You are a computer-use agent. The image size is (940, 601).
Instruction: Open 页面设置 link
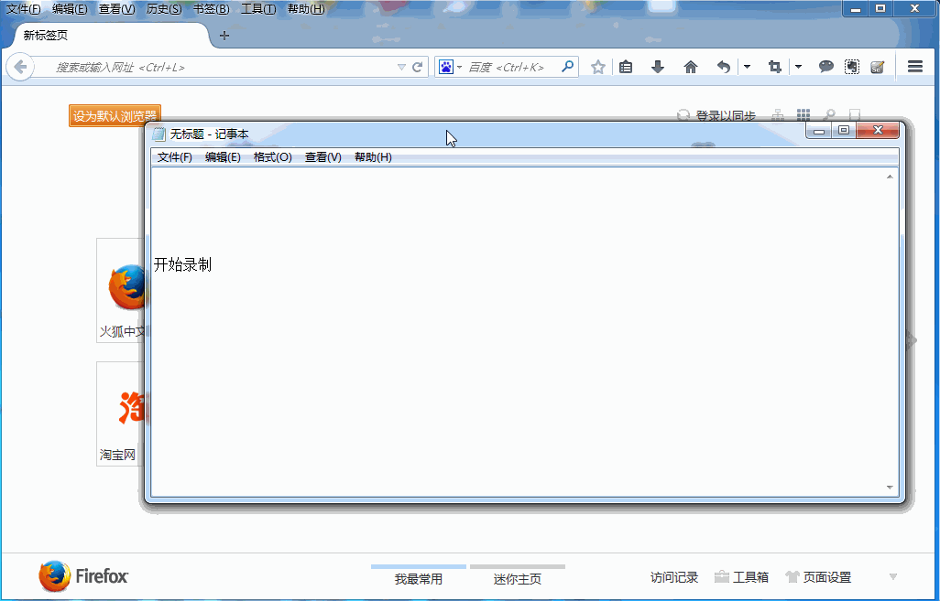(827, 577)
